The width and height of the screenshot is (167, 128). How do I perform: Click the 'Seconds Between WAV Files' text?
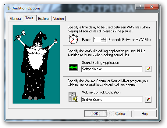pyautogui.click(x=130, y=40)
